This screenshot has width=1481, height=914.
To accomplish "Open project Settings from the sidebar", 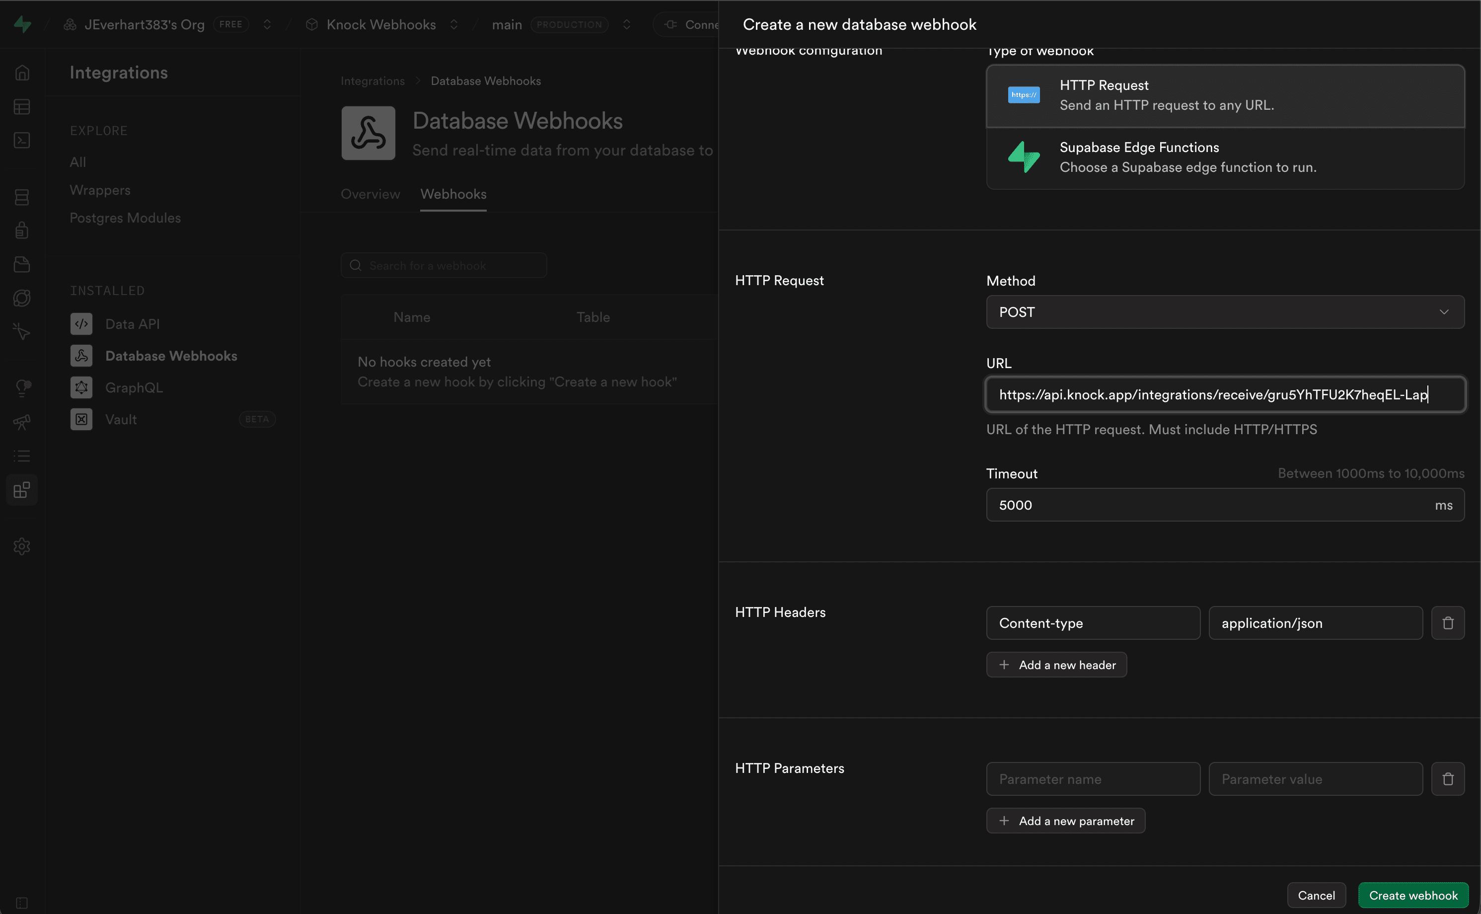I will click(x=22, y=546).
